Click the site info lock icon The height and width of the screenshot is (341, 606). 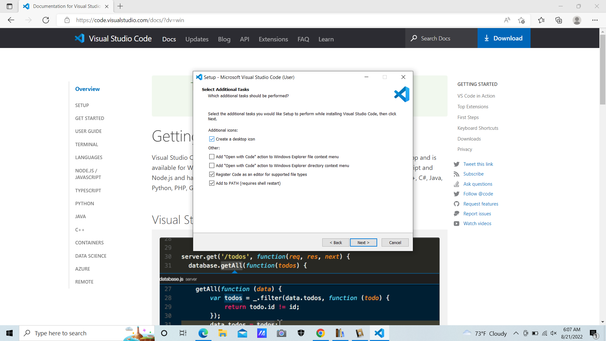coord(67,20)
